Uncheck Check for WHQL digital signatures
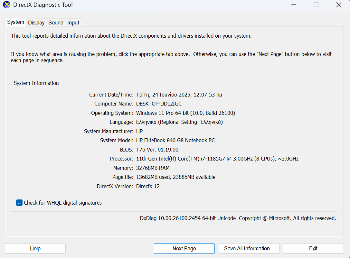Screen dimensions: 350x258 point(19,203)
